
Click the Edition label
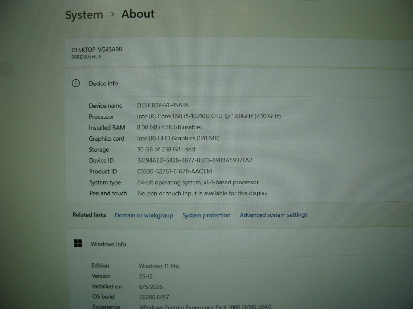point(100,265)
